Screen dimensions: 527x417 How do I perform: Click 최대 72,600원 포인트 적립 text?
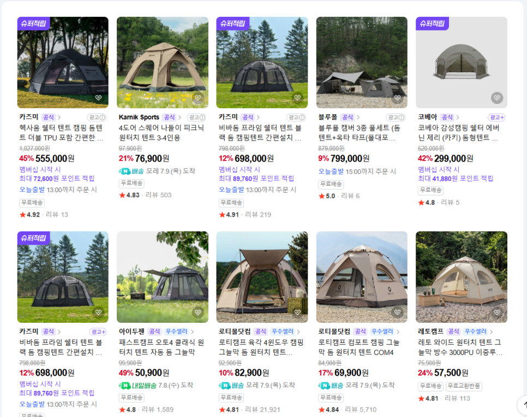tap(57, 179)
